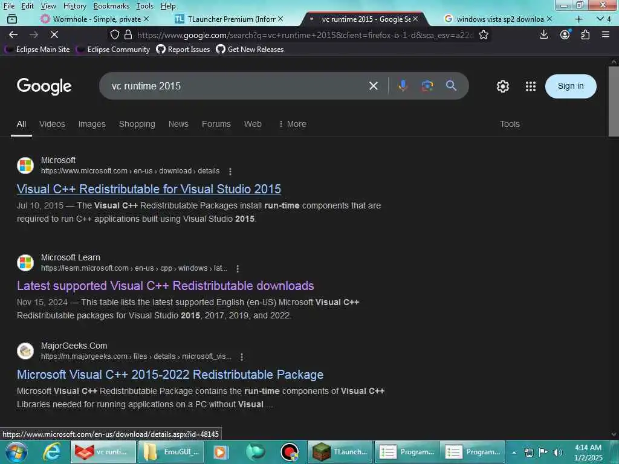Open options for the Microsoft Learn result
Screen dimensions: 619x464
pyautogui.click(x=237, y=269)
